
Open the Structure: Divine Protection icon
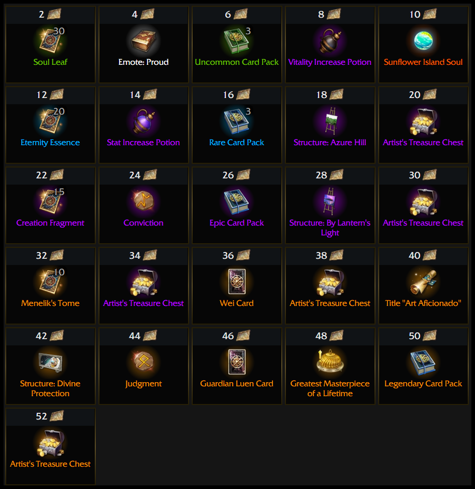pos(50,362)
